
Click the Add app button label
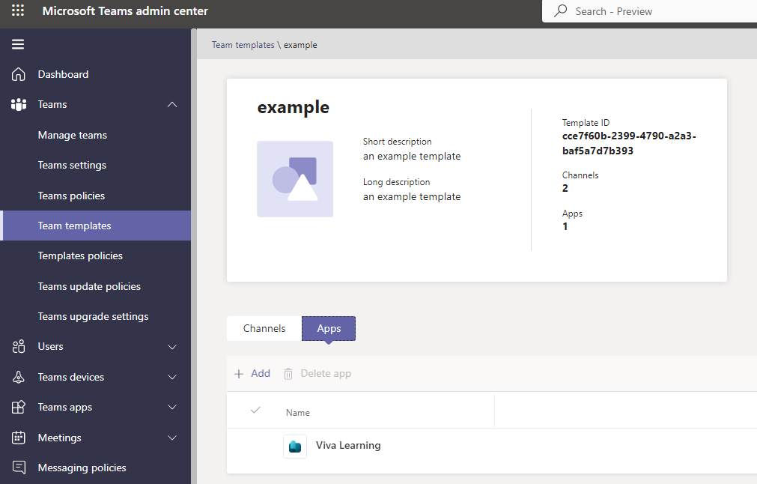pos(261,373)
